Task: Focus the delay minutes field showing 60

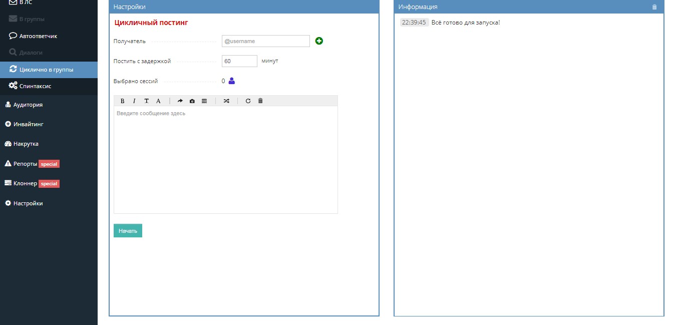Action: pos(239,61)
